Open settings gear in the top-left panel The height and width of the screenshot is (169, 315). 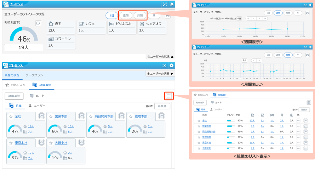click(172, 4)
